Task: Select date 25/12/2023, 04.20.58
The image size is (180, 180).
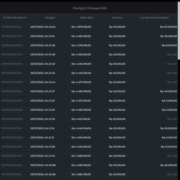Action: [43, 165]
